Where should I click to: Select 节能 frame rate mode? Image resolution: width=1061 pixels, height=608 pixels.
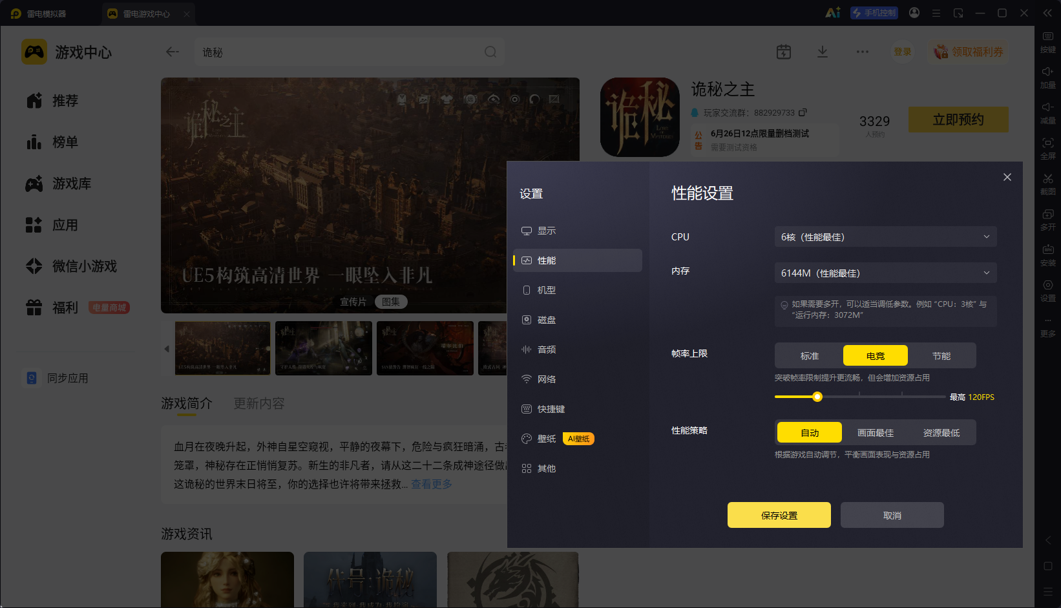(941, 356)
